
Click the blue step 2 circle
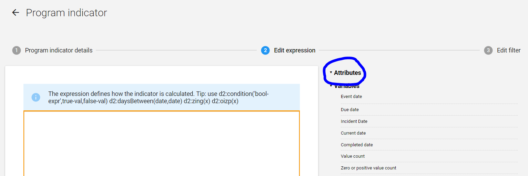[x=265, y=50]
